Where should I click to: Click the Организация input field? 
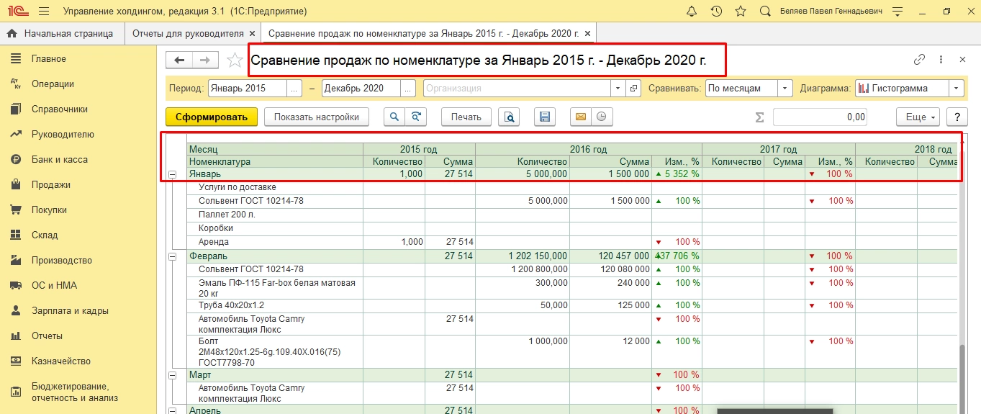pos(516,89)
